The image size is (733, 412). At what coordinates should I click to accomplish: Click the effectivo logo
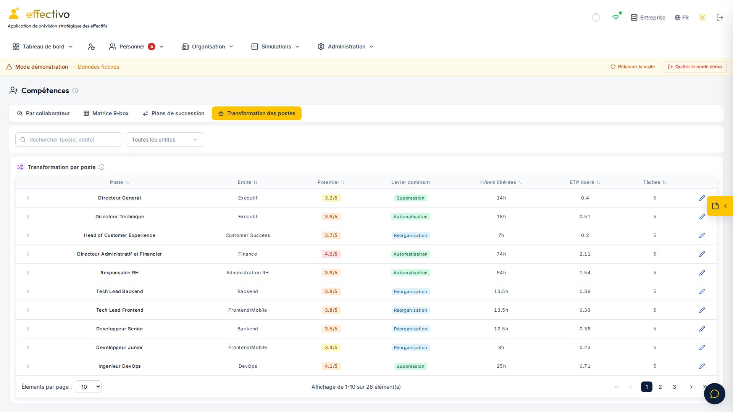[x=39, y=14]
